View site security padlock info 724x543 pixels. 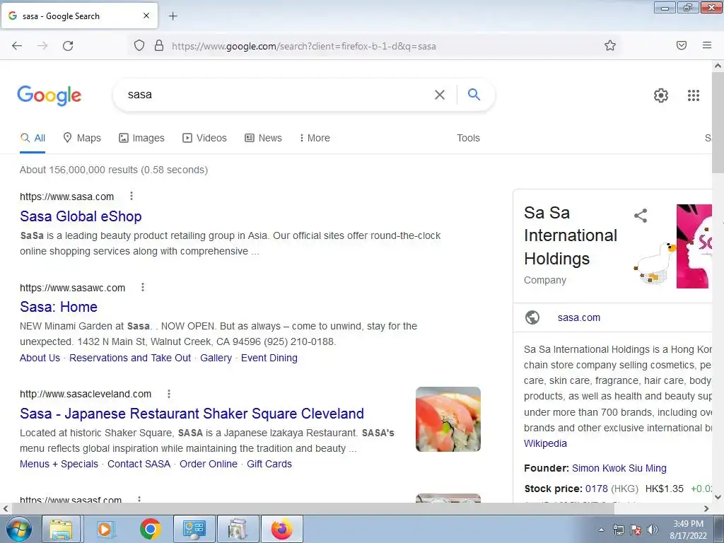159,45
